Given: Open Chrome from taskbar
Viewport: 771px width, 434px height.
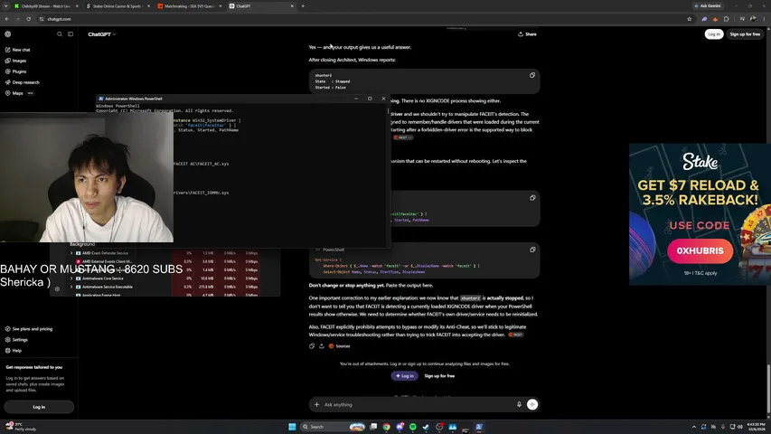Looking at the screenshot, I should (387, 427).
